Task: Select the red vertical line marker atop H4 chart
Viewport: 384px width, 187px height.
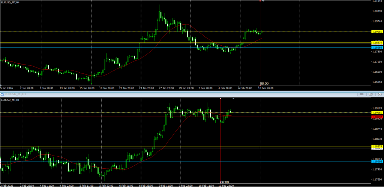Action: [x=260, y=1]
